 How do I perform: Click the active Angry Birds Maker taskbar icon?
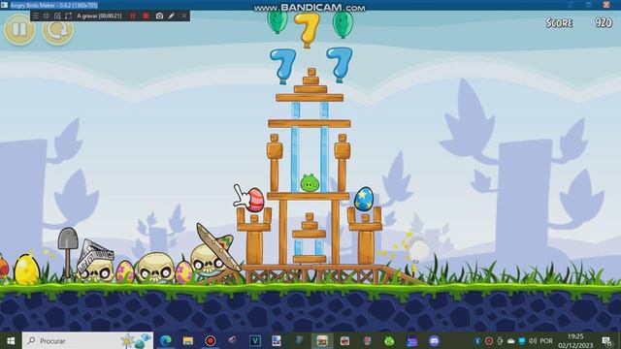point(322,340)
